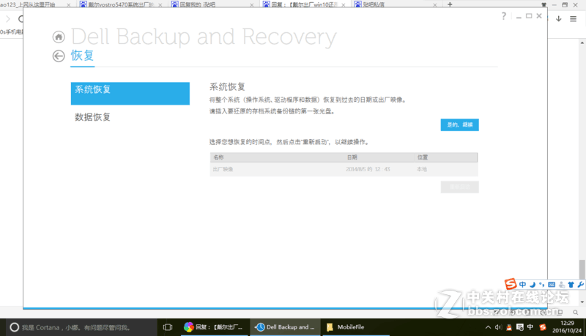586x336 pixels.
Task: Close the 戴尔vostro5470 browser tab
Action: pyautogui.click(x=160, y=5)
